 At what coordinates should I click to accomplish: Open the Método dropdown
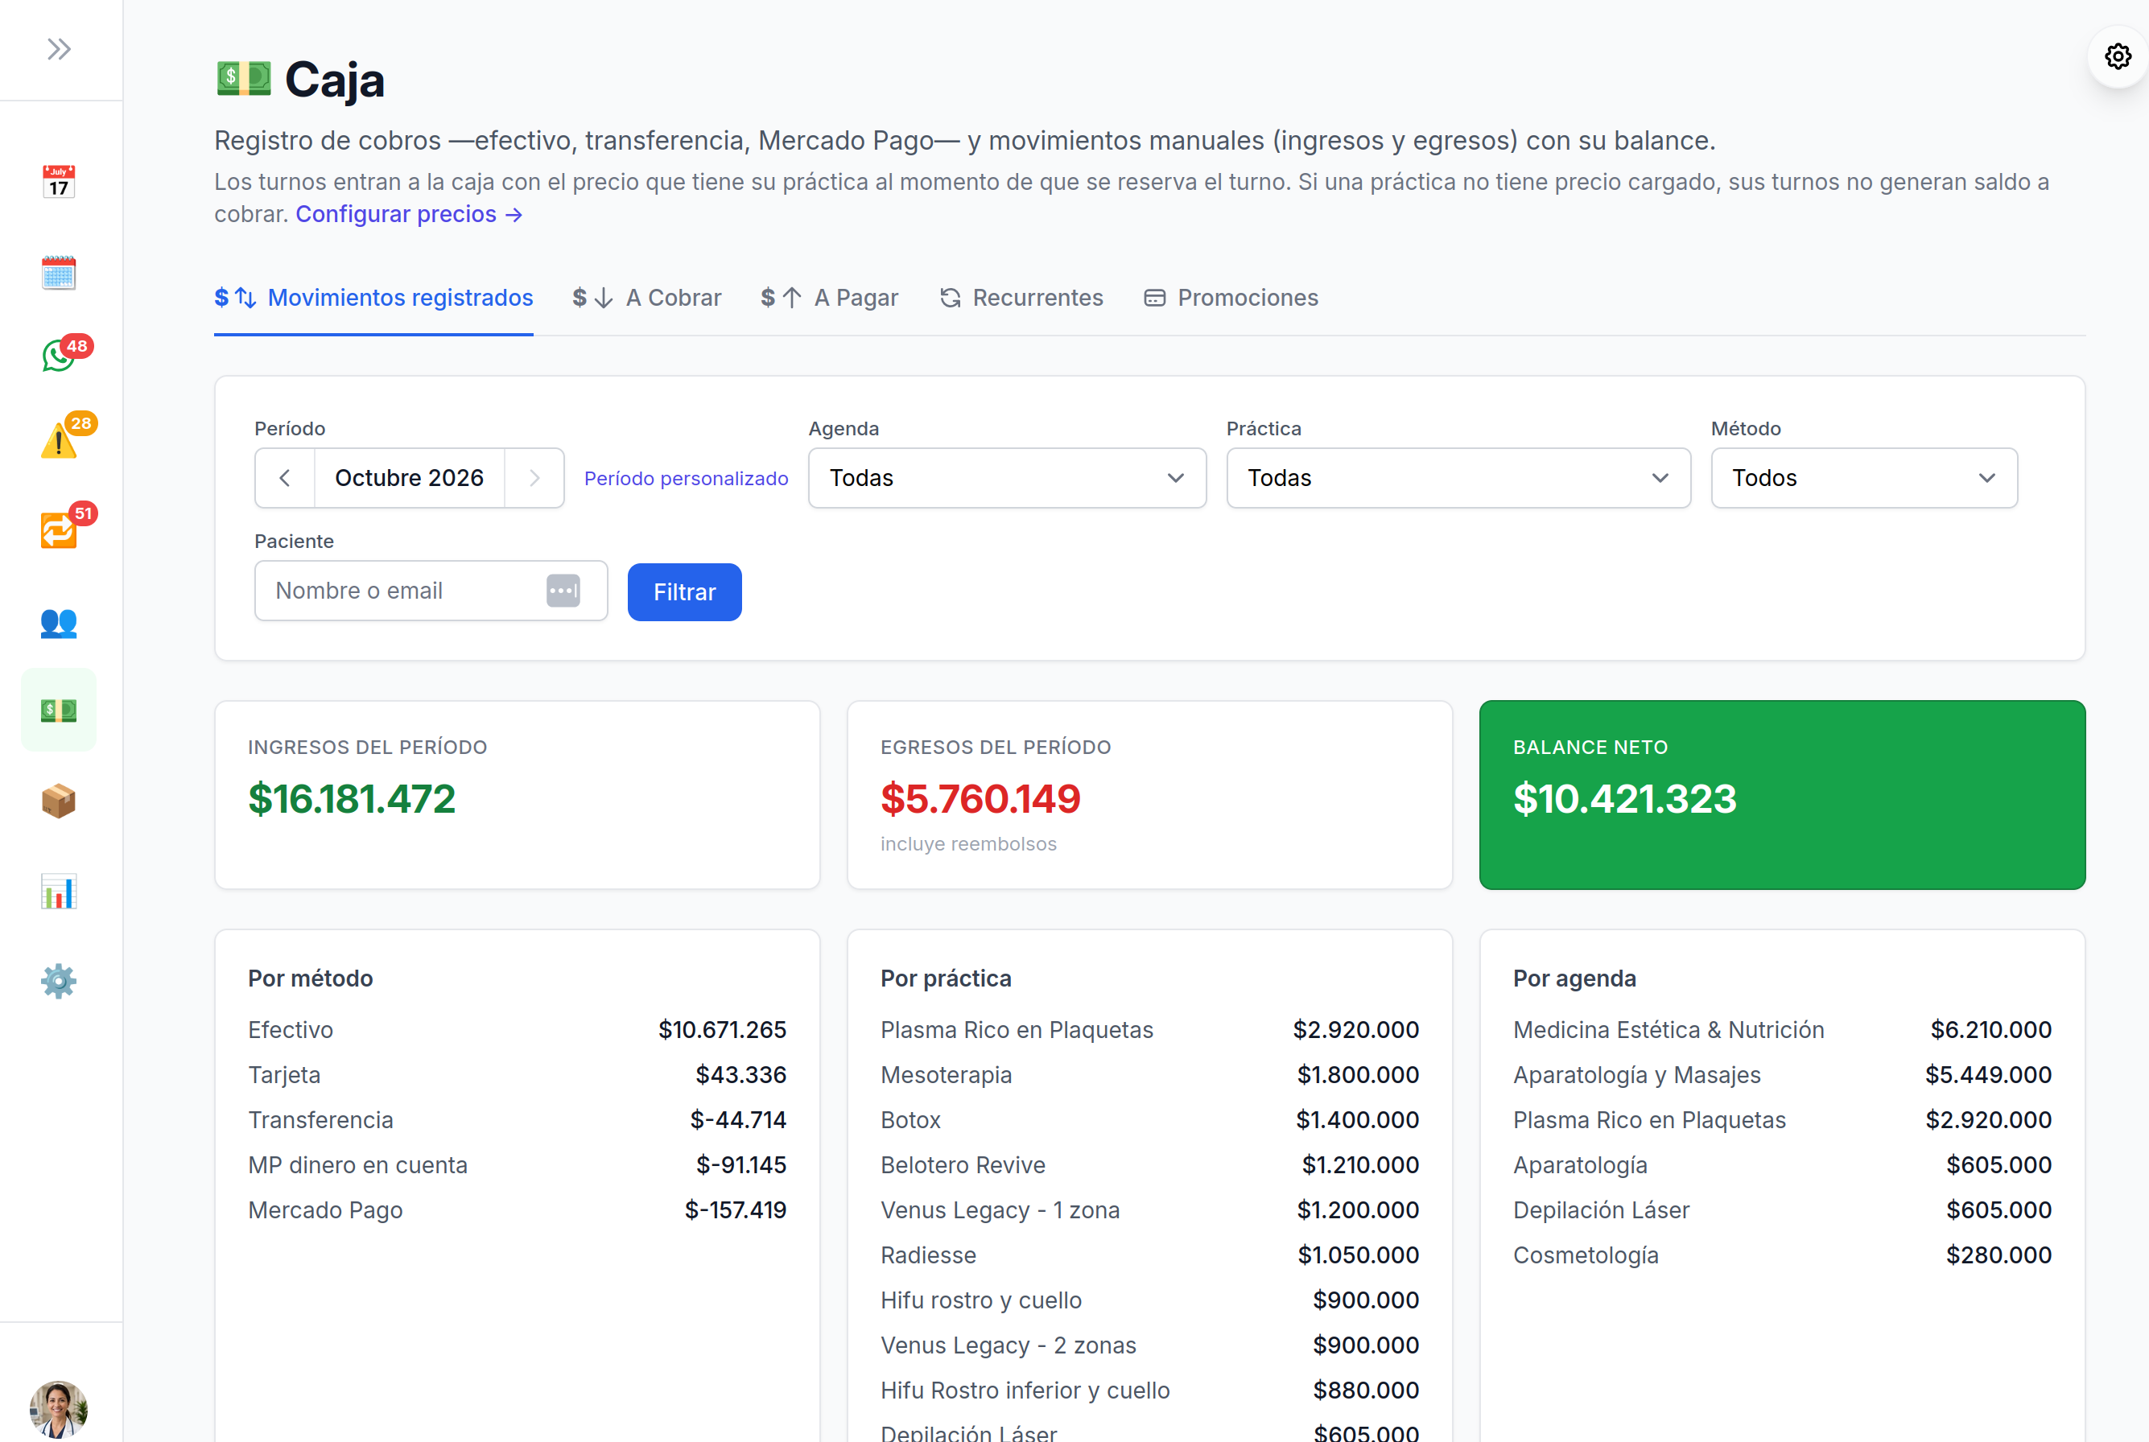1864,478
